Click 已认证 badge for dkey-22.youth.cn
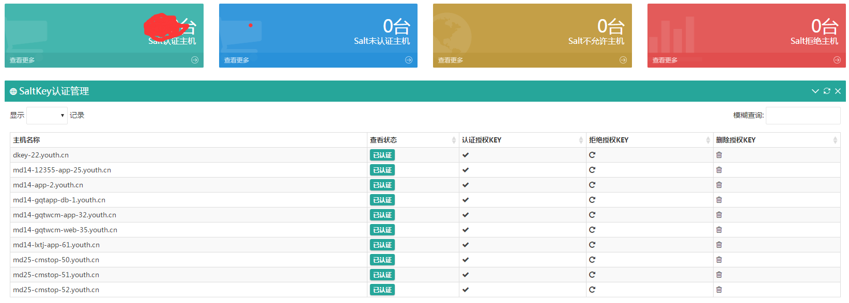 (x=382, y=155)
